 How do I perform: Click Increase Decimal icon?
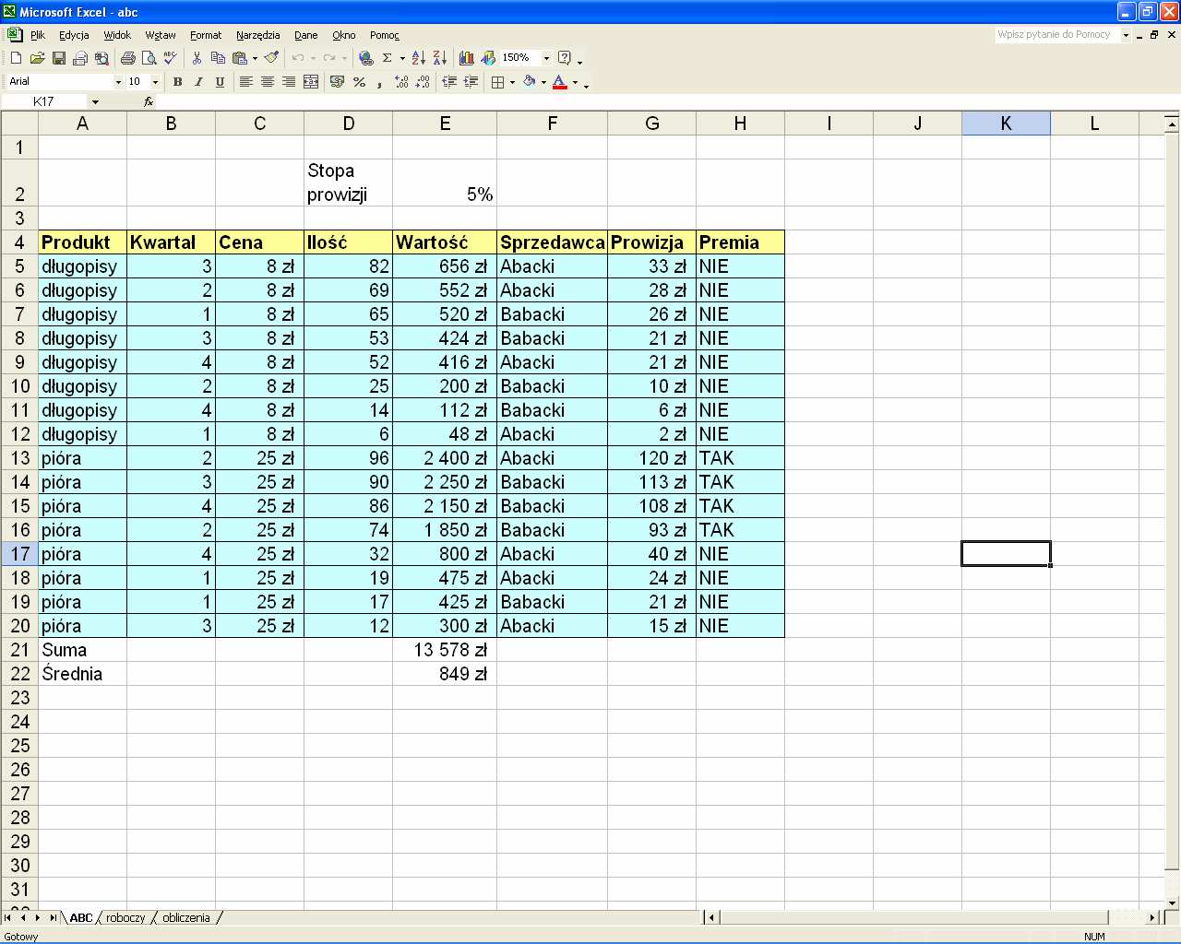tap(401, 82)
